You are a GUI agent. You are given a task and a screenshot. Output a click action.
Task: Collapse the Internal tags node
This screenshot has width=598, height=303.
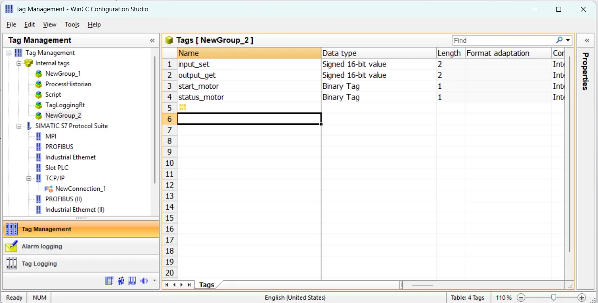pos(19,63)
